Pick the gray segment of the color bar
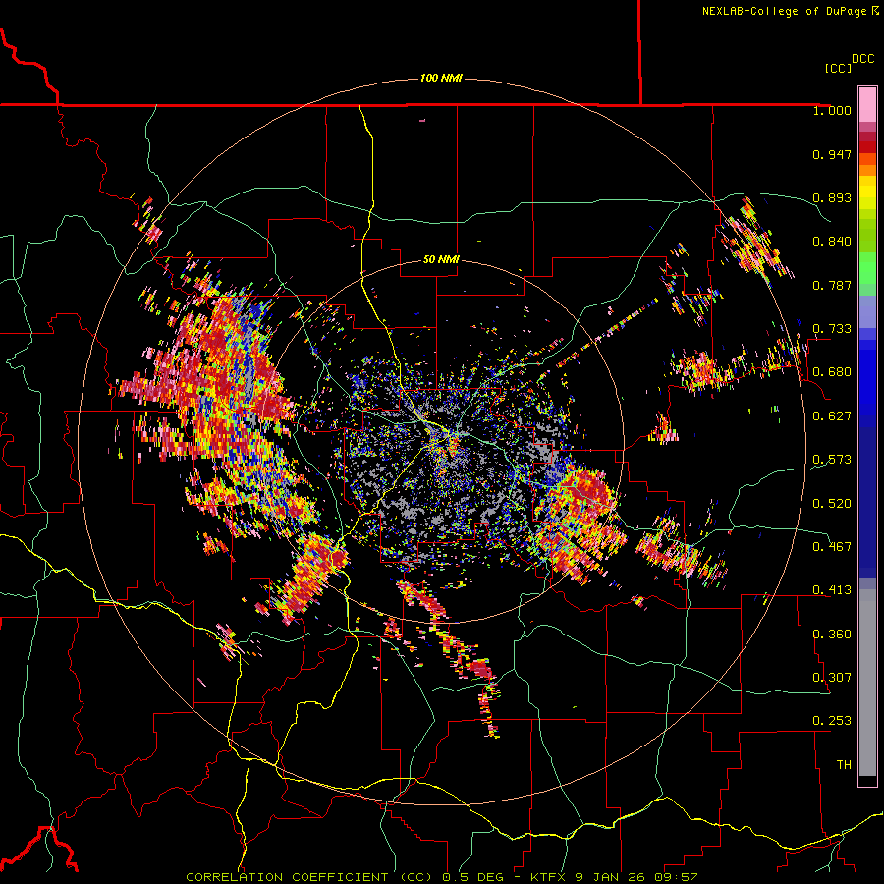This screenshot has height=884, width=884. click(x=867, y=683)
